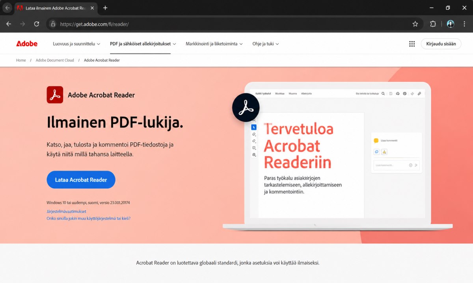The width and height of the screenshot is (473, 283).
Task: Expand PDF ja sähköiset allekirjoitukset menu
Action: (x=143, y=44)
